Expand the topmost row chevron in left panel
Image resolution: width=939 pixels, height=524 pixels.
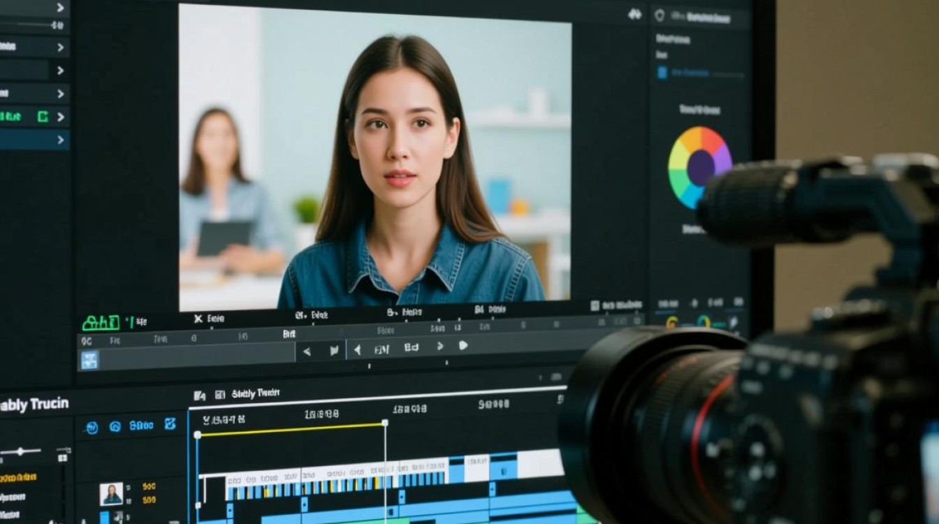click(x=61, y=8)
